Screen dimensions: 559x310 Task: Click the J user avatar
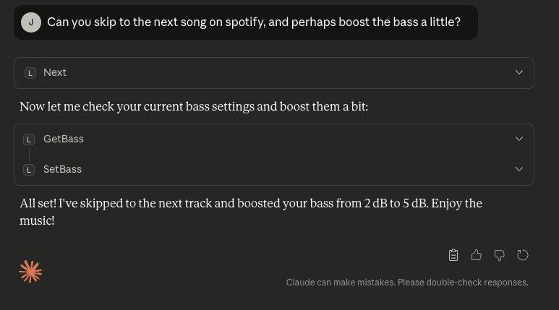click(31, 22)
